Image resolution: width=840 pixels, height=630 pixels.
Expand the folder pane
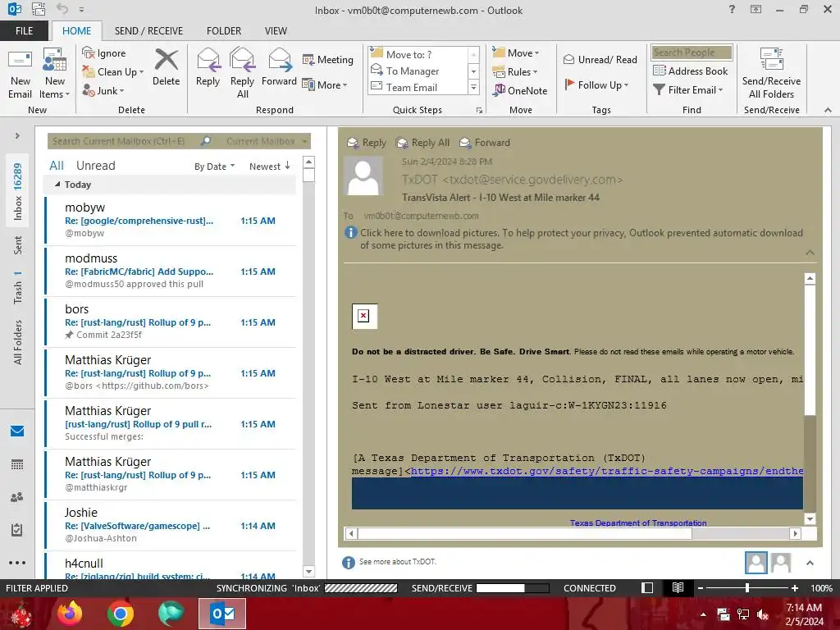tap(17, 135)
